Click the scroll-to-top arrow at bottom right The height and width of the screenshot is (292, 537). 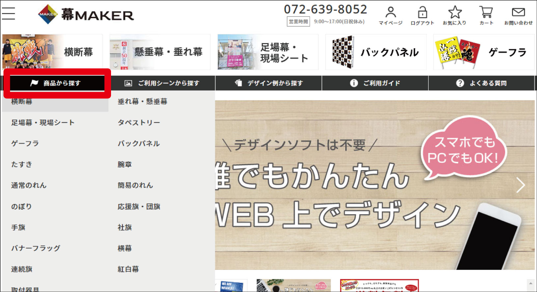530,283
